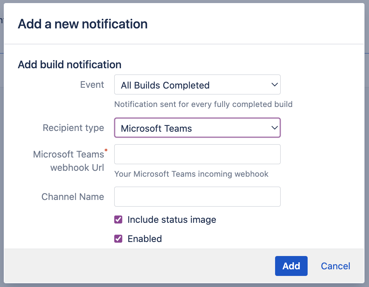Viewport: 369px width, 287px height.
Task: Click the webhook helper text below the field
Action: 192,174
